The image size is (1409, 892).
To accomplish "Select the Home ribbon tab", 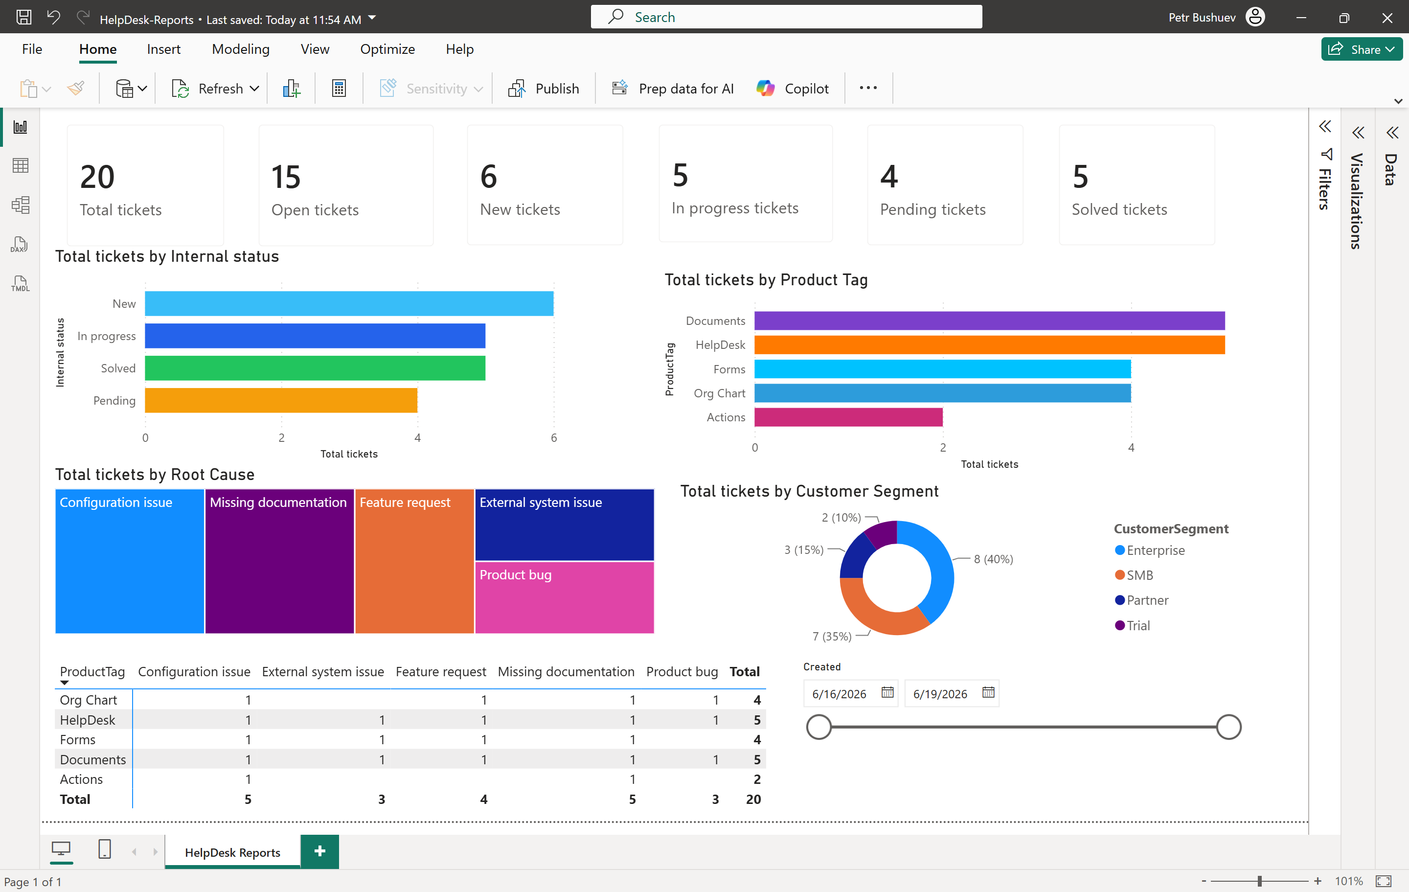I will click(98, 49).
